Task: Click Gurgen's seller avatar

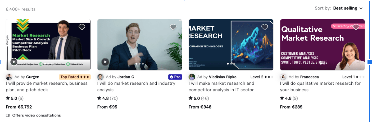Action: point(9,77)
